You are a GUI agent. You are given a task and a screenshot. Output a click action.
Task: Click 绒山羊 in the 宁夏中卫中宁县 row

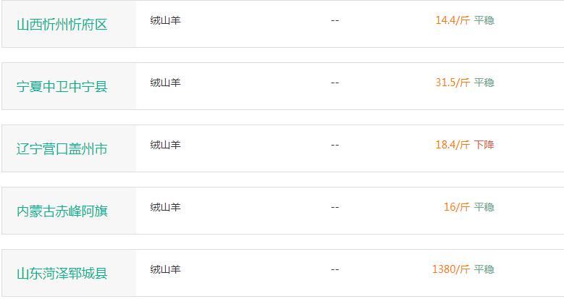click(166, 83)
